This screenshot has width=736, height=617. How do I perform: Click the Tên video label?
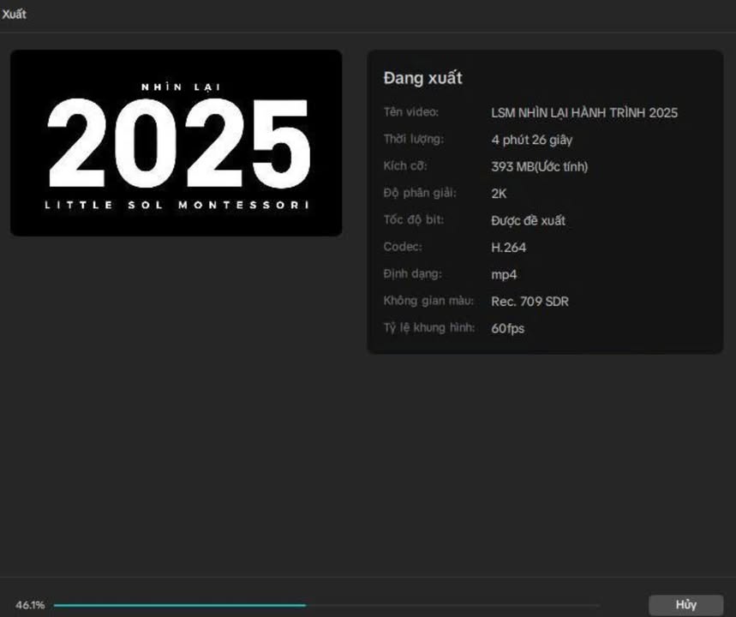[411, 112]
